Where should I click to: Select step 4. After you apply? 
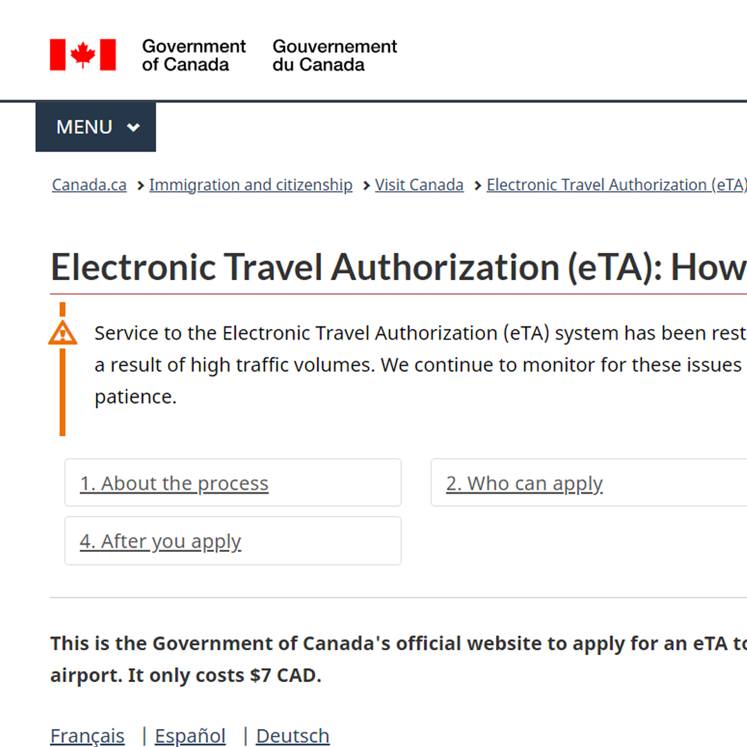click(x=160, y=541)
